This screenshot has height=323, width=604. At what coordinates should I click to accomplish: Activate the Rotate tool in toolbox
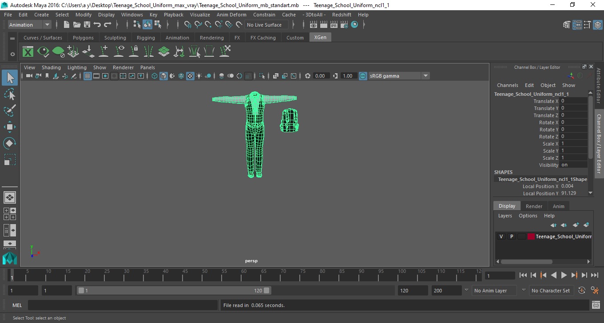pyautogui.click(x=10, y=143)
